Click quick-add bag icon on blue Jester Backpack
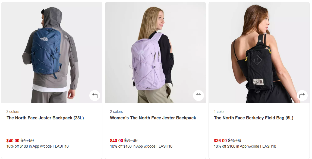Screen dimensions: 312x159 [x=95, y=96]
